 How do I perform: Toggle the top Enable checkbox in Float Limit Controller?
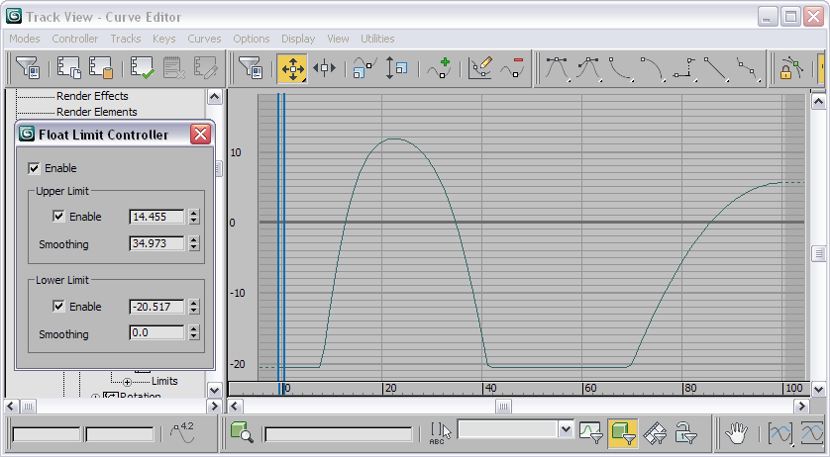[x=34, y=168]
